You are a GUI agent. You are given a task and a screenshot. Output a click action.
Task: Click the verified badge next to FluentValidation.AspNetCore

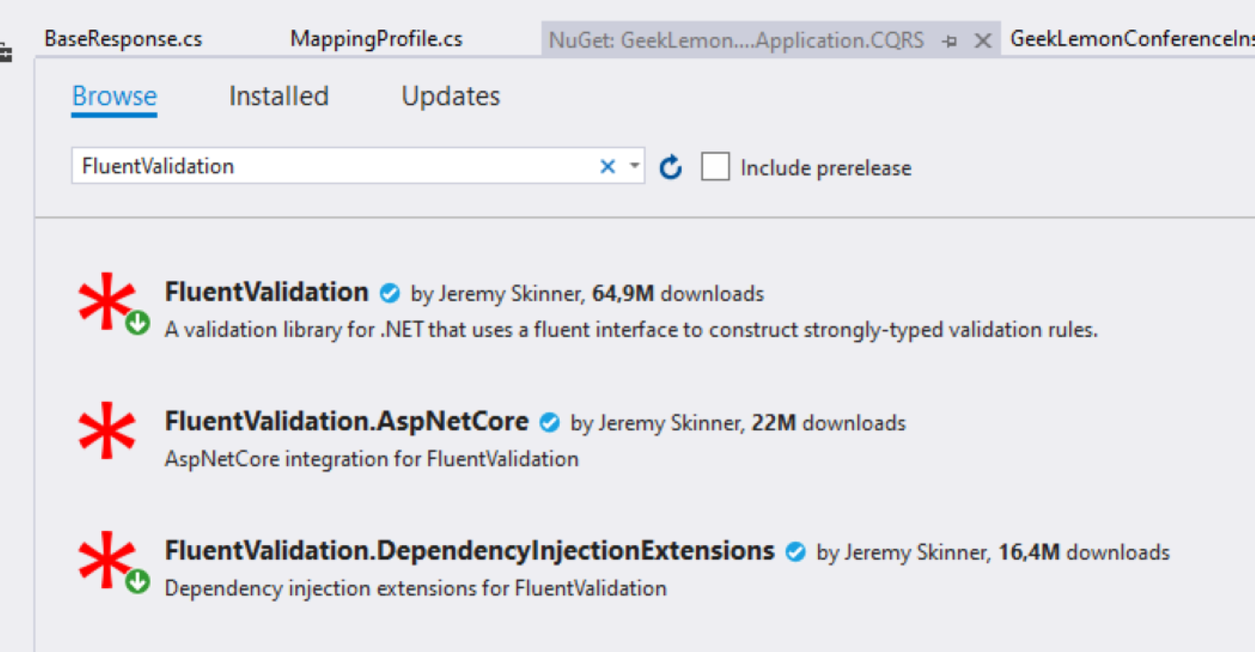coord(549,422)
